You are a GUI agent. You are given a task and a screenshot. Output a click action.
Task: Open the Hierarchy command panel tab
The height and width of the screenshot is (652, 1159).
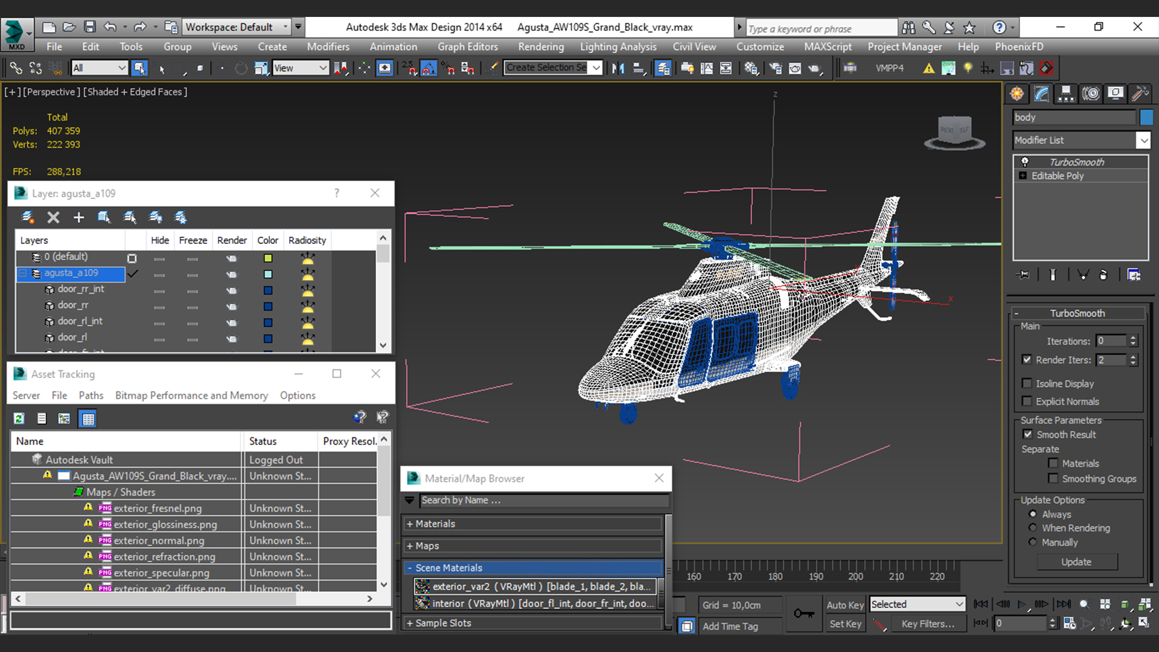(1066, 94)
